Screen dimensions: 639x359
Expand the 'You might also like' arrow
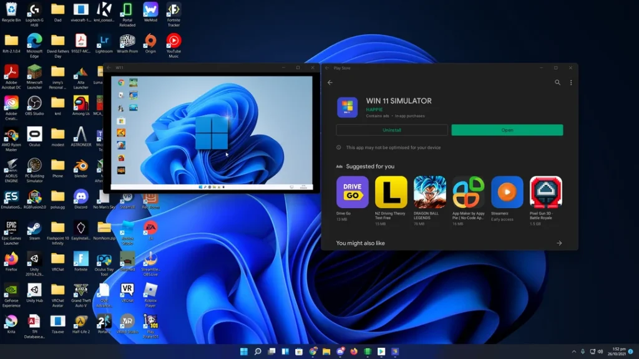pyautogui.click(x=559, y=243)
